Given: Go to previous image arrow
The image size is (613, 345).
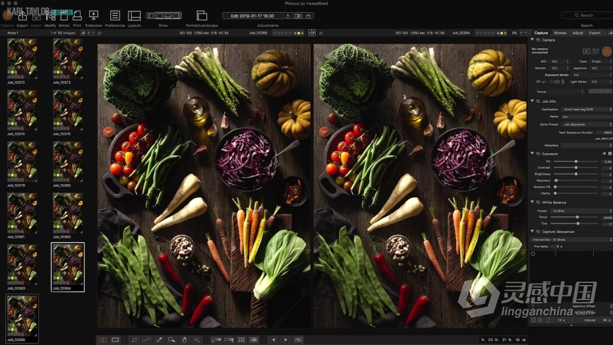Looking at the screenshot, I should coord(274,340).
